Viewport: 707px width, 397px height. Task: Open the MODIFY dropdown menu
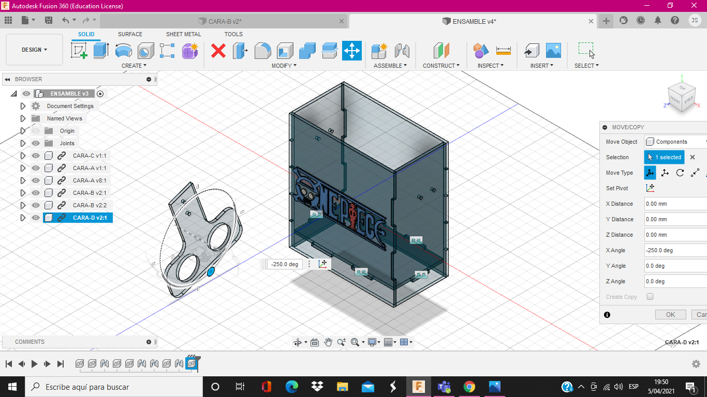284,66
